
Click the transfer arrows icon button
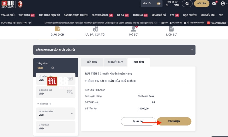(187, 4)
